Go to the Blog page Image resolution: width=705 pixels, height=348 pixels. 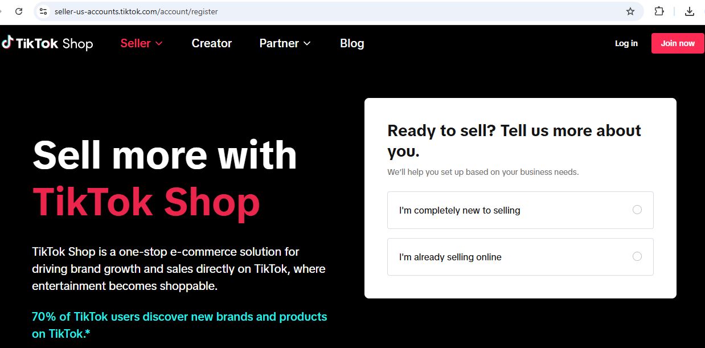[x=352, y=43]
